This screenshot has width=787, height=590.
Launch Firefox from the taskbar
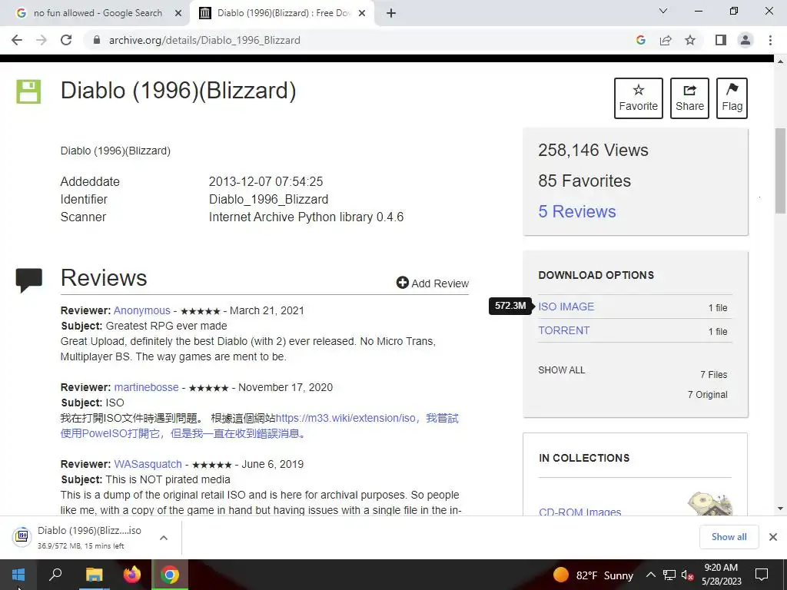(132, 575)
